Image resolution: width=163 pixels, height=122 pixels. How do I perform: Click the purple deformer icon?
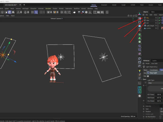(140, 46)
